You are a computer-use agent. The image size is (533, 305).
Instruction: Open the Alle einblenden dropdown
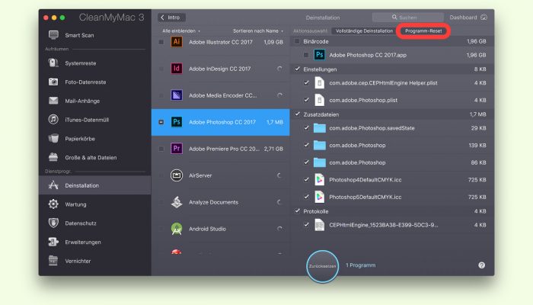click(181, 30)
